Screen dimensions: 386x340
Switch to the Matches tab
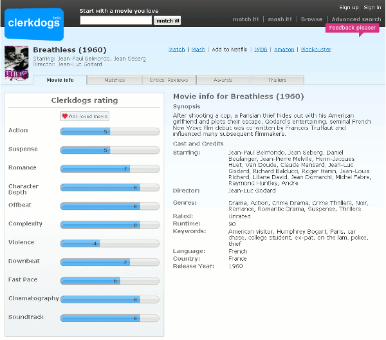(x=115, y=80)
